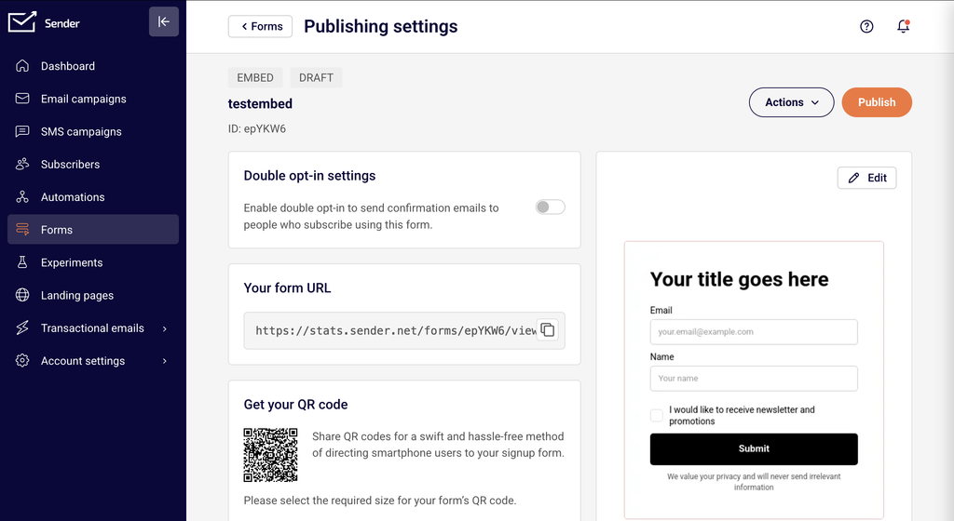Go to SMS campaigns

point(93,131)
